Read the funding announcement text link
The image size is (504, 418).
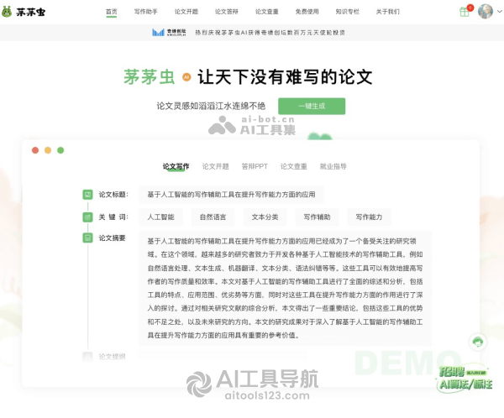(x=270, y=33)
